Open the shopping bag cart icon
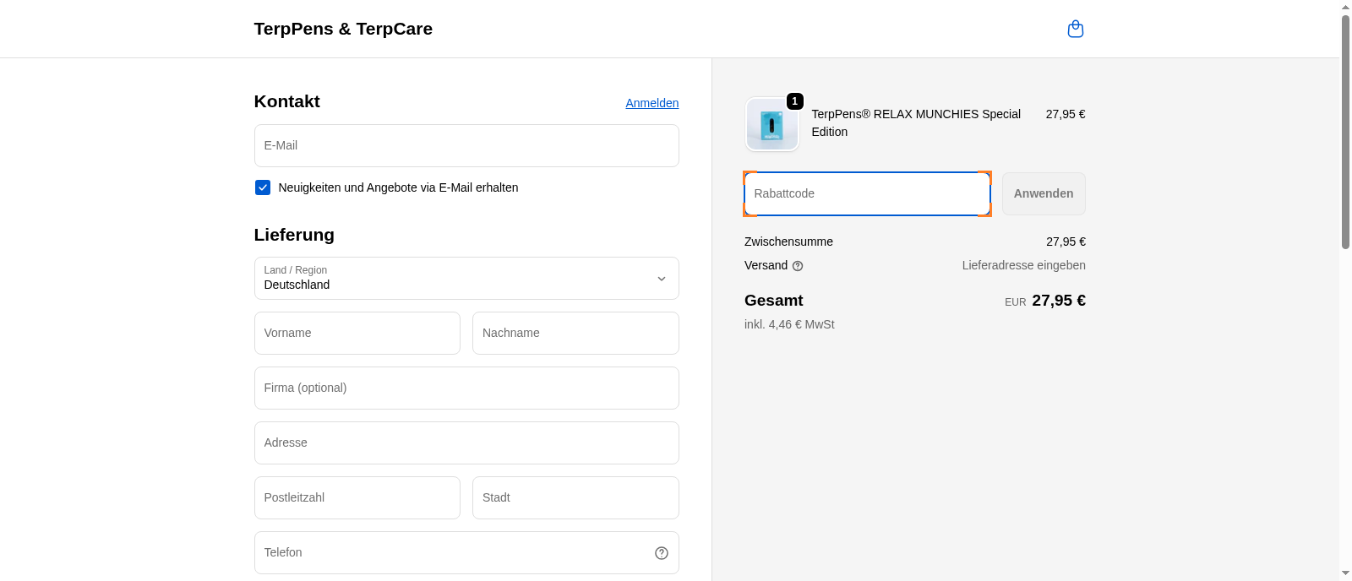 [x=1075, y=29]
